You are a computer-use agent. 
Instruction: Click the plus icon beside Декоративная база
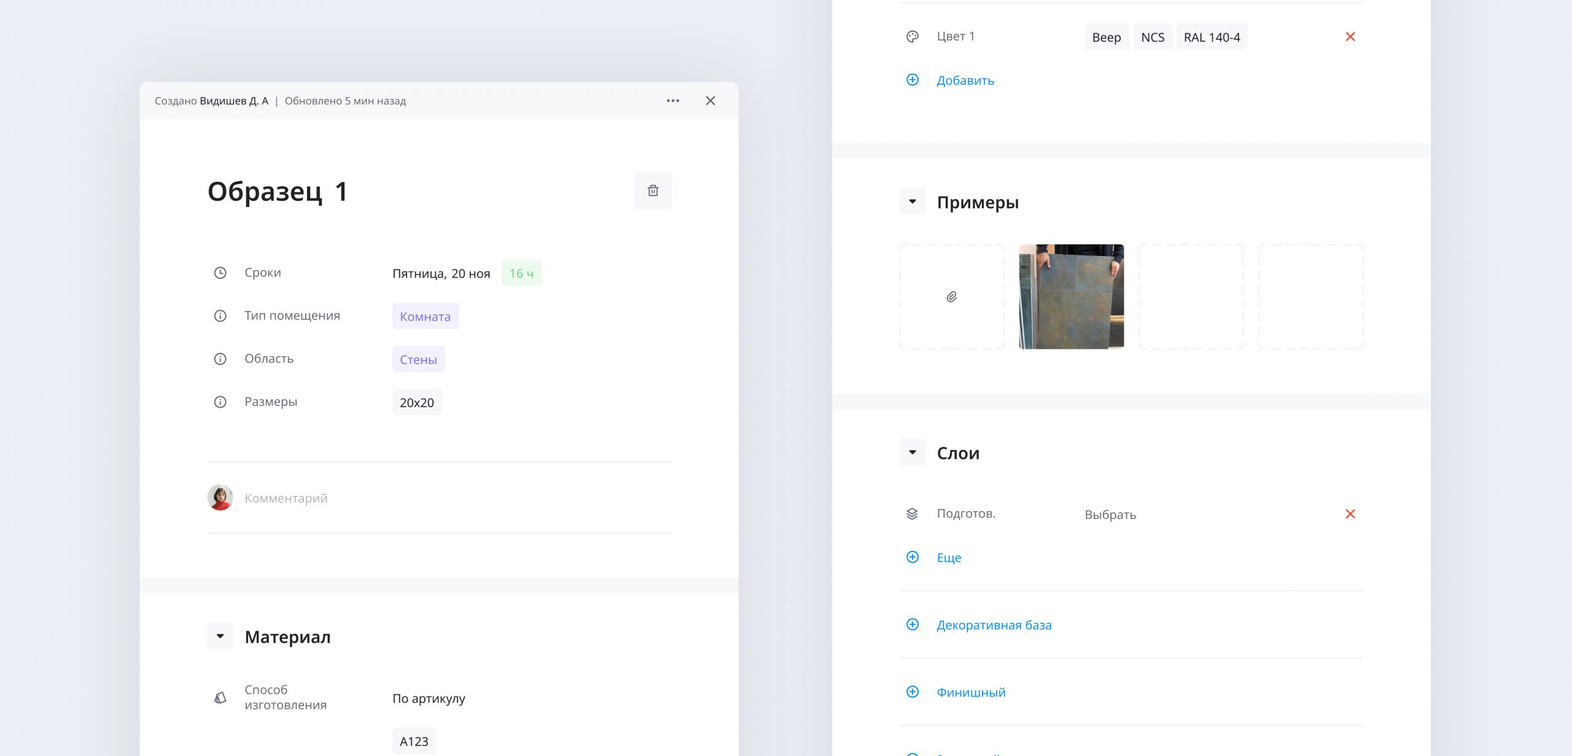(x=912, y=625)
